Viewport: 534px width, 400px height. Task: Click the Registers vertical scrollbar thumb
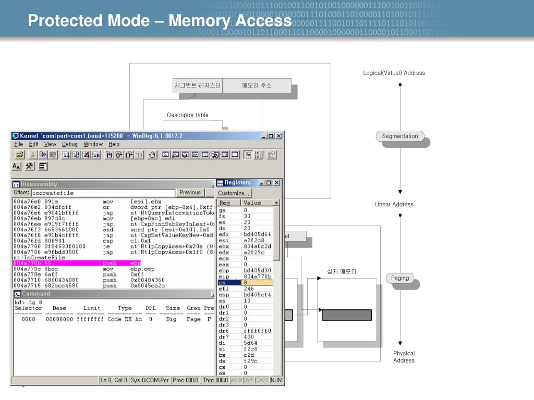tap(276, 233)
